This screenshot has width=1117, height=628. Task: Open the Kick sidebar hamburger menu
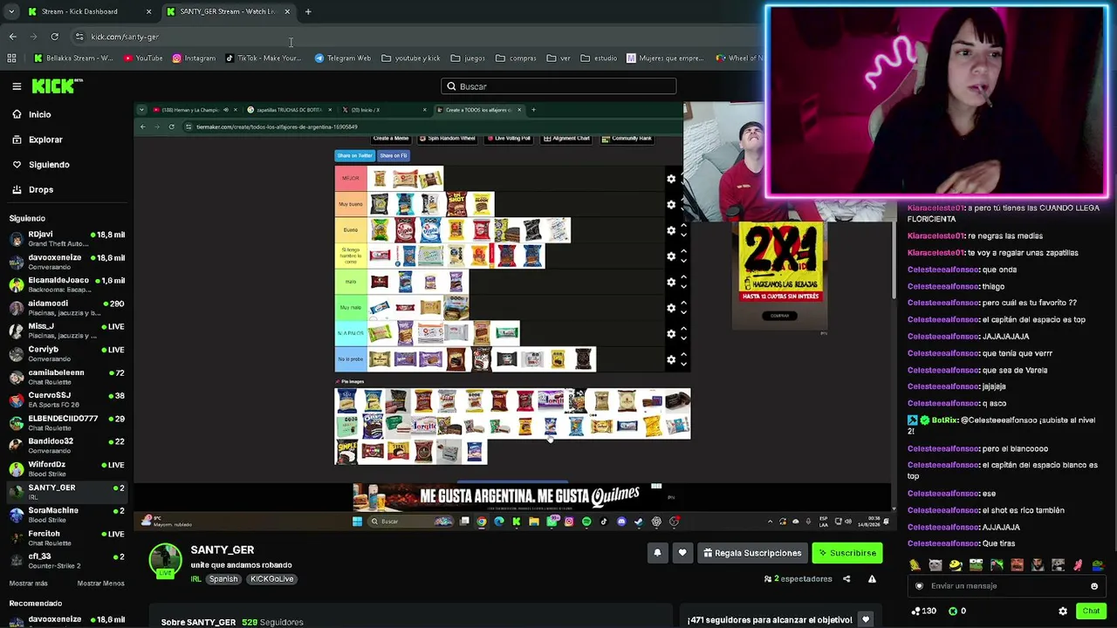tap(17, 86)
